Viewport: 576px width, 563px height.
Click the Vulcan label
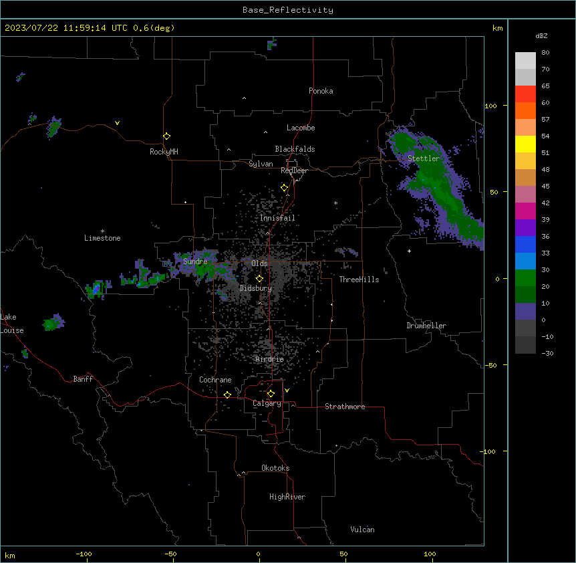click(363, 530)
